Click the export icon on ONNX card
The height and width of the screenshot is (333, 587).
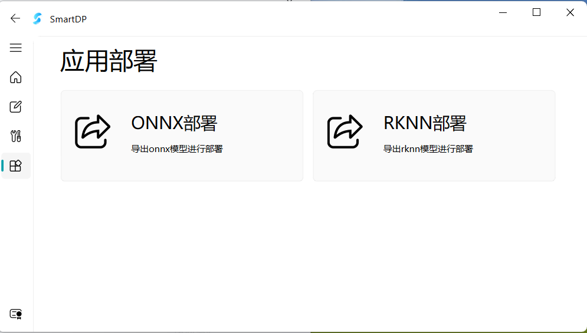93,131
